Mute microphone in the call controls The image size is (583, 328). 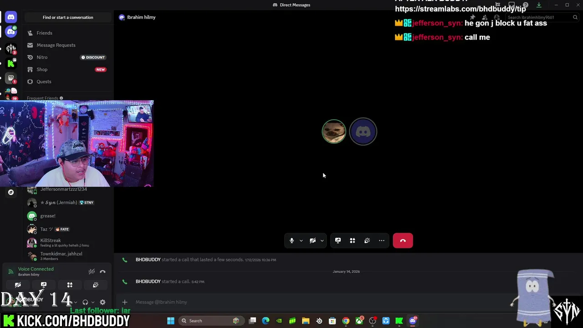(292, 241)
